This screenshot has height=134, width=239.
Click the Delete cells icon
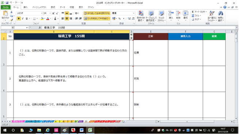pyautogui.click(x=178, y=15)
